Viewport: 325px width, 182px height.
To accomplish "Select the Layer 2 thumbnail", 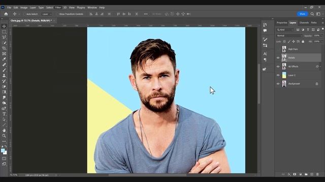I will pyautogui.click(x=284, y=75).
